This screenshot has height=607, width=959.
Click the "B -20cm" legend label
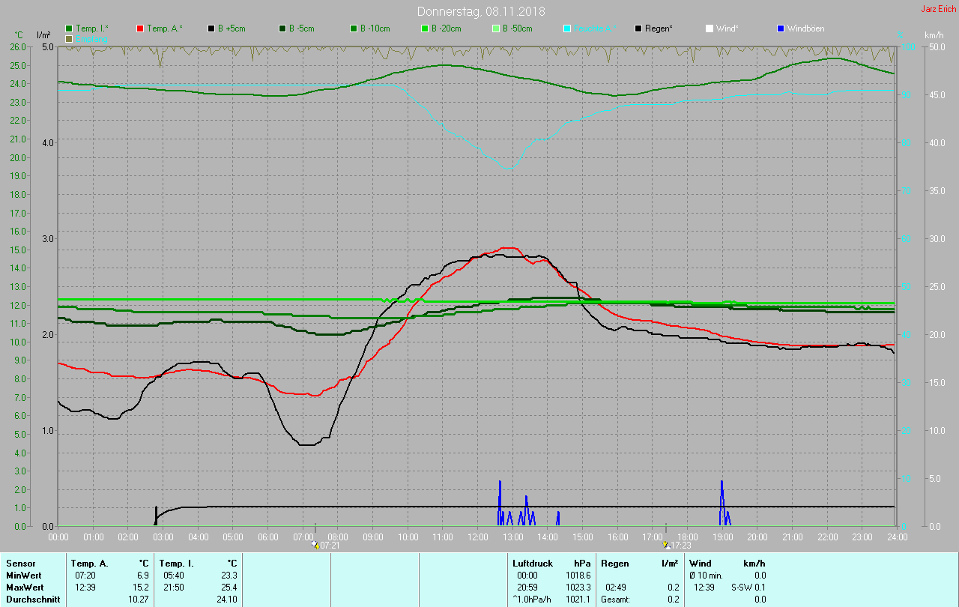[447, 28]
